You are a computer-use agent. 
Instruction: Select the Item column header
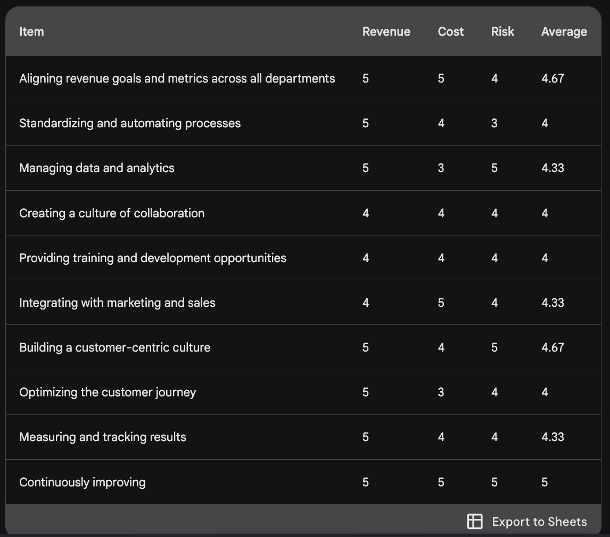tap(31, 31)
